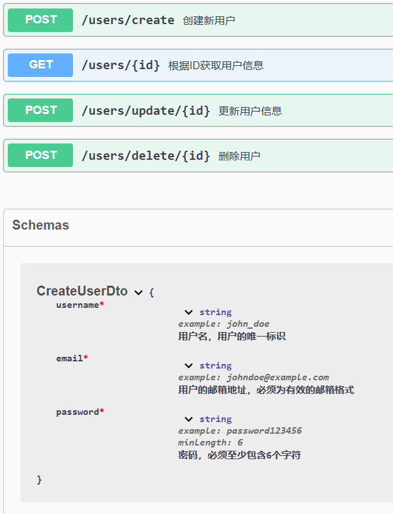The image size is (393, 514).
Task: Click the POST badge for /users/create
Action: [40, 20]
